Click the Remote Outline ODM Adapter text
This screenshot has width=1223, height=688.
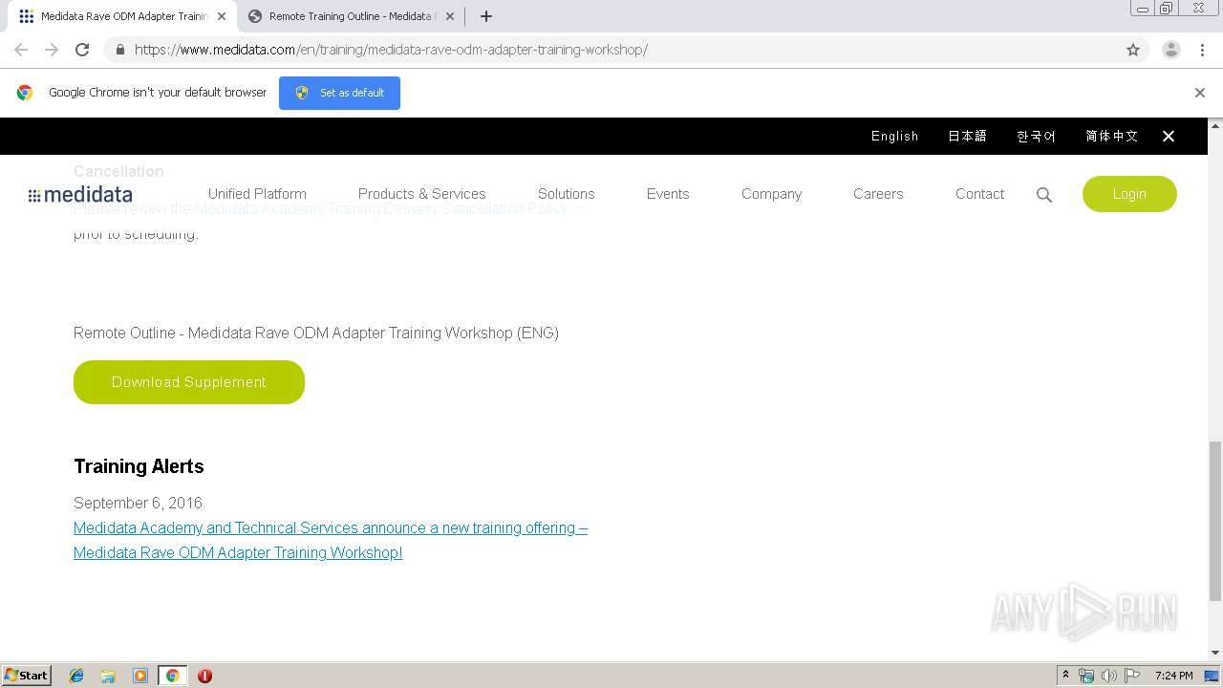[316, 333]
